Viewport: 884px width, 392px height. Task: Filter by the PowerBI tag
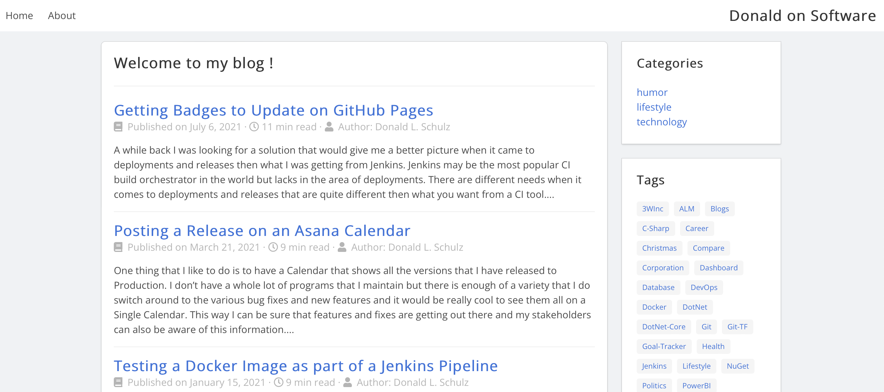[696, 386]
